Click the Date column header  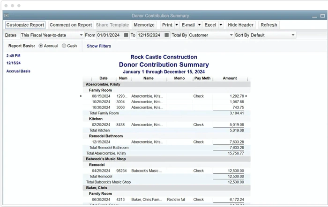click(104, 78)
